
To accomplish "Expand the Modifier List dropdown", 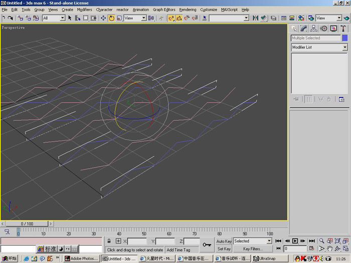I will click(x=319, y=47).
